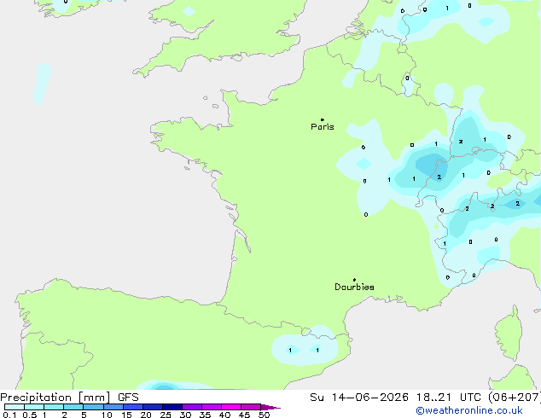Image resolution: width=541 pixels, height=418 pixels.
Task: Click the 18..21 UTC time range text
Action: tap(433, 398)
